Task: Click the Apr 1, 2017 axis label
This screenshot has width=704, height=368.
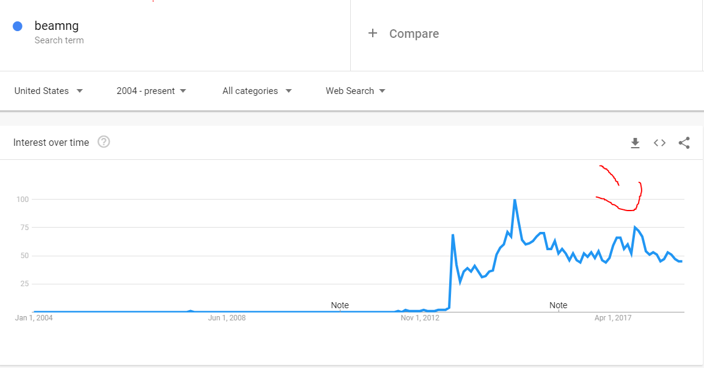Action: pos(613,318)
